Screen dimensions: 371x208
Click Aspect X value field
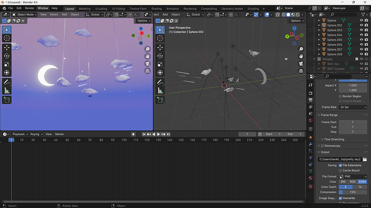[353, 85]
